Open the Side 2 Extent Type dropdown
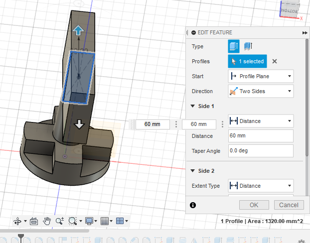Screen dimensions: 310x243 261,186
